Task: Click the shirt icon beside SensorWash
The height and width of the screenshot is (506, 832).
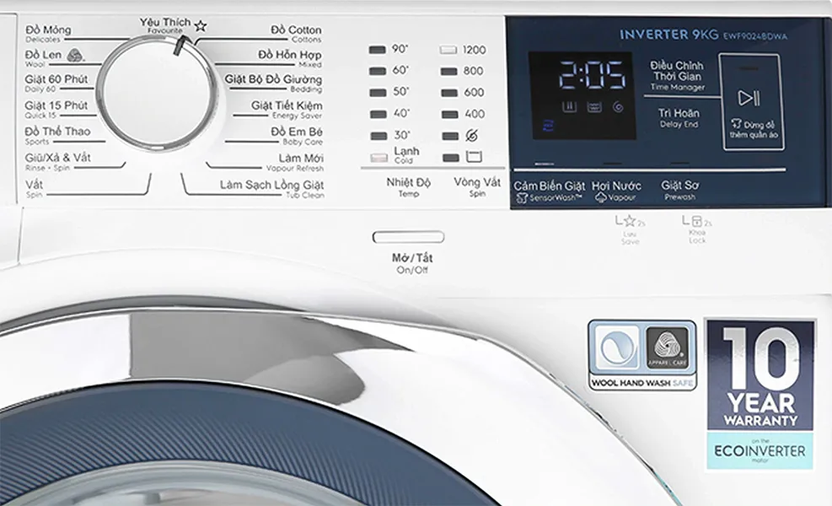Action: [x=522, y=198]
